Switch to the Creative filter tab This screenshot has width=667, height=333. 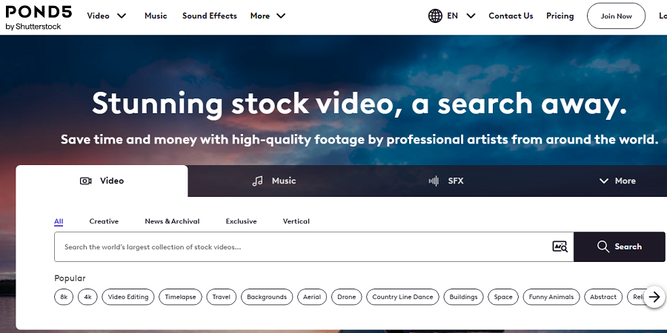pyautogui.click(x=104, y=221)
